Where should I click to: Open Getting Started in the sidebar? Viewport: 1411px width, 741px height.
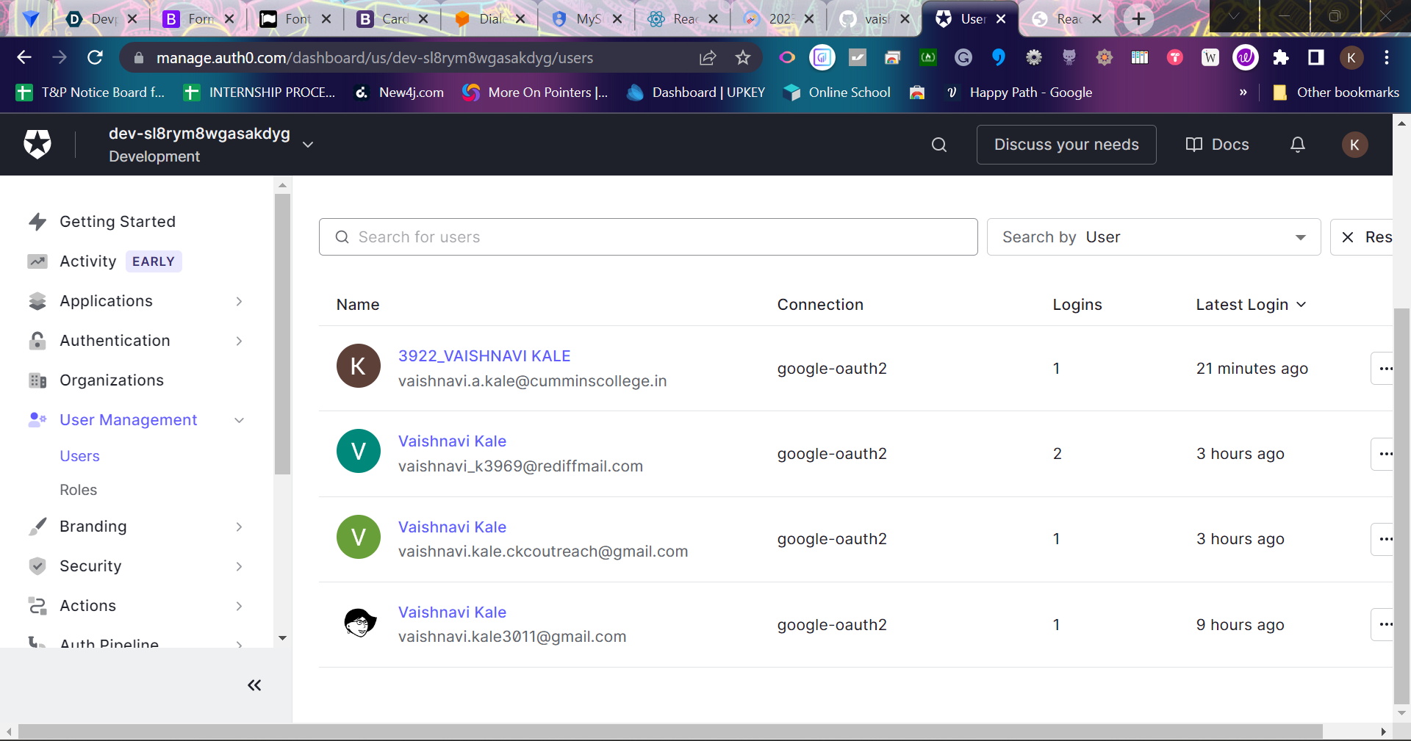pyautogui.click(x=118, y=222)
